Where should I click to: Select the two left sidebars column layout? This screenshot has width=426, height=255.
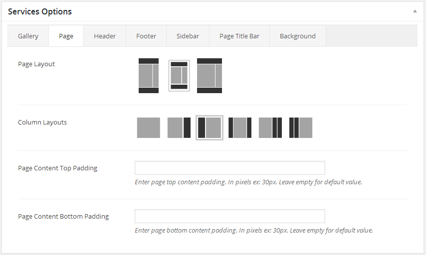[x=301, y=128]
